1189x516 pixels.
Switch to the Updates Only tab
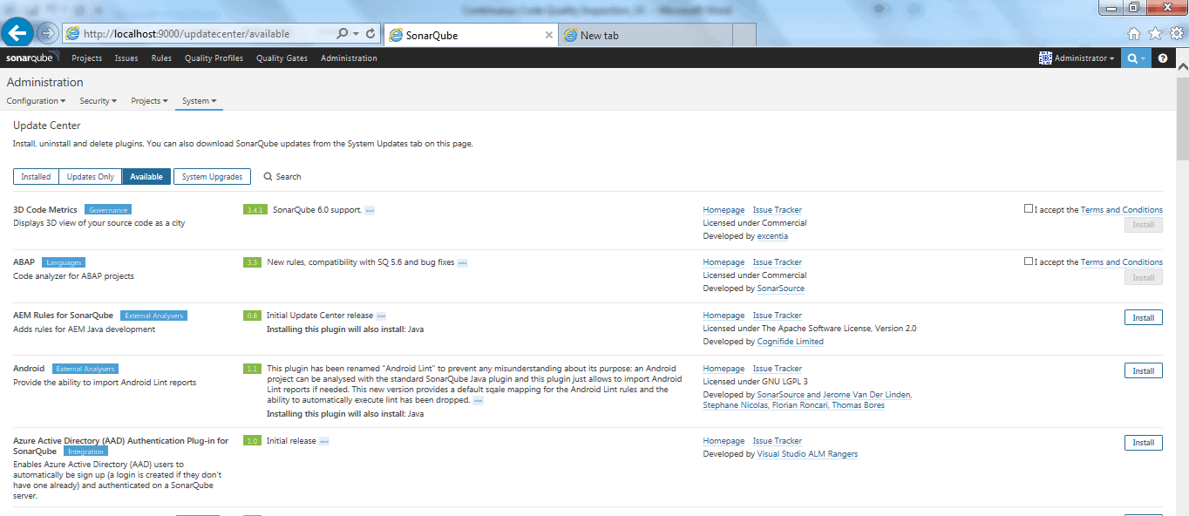point(91,177)
